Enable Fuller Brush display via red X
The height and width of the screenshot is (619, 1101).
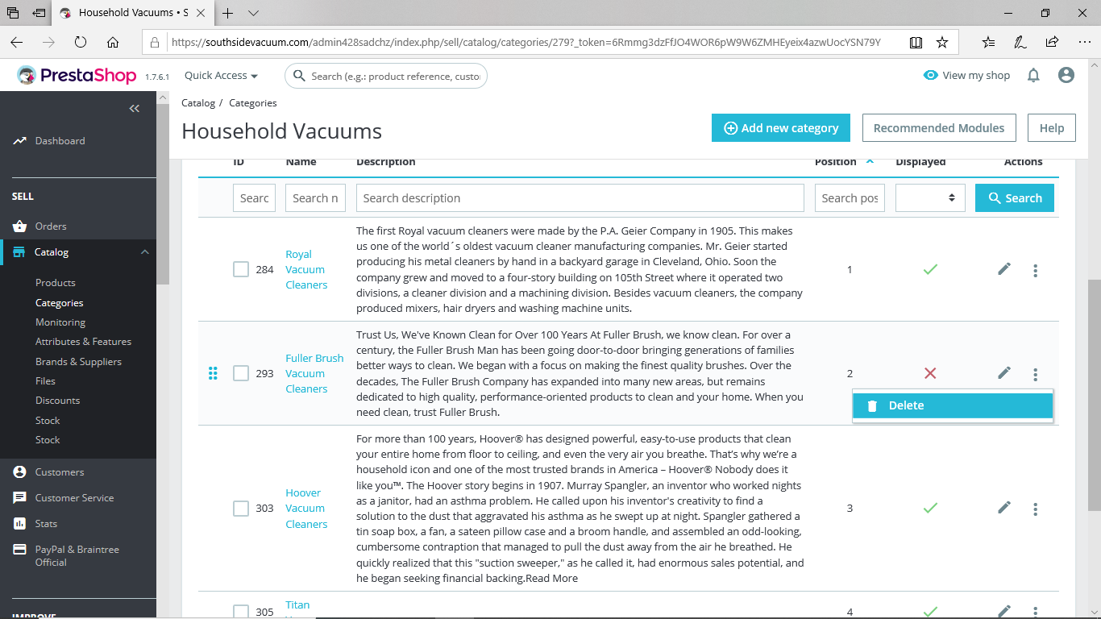pyautogui.click(x=930, y=373)
